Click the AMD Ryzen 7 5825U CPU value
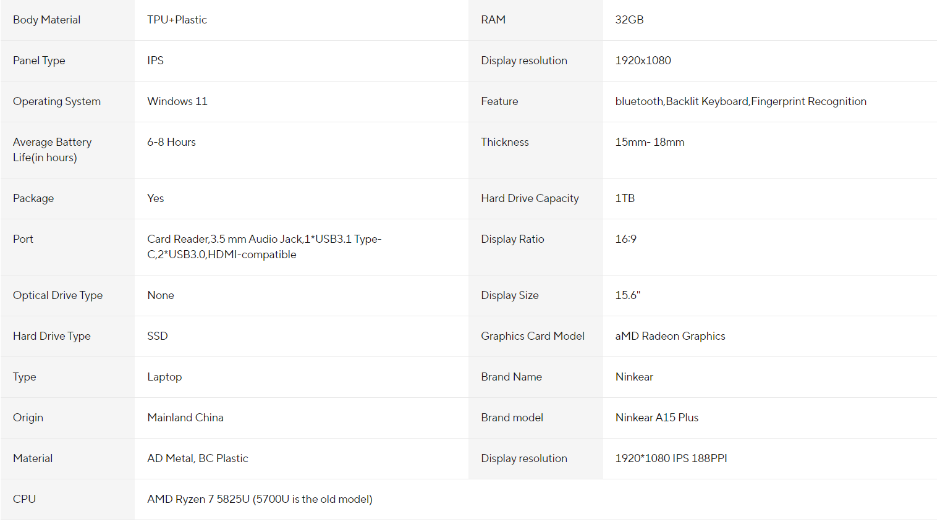 point(260,499)
